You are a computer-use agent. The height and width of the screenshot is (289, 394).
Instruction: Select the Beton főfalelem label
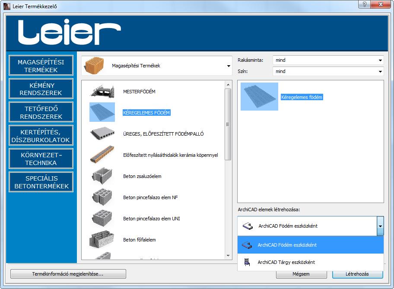point(140,240)
